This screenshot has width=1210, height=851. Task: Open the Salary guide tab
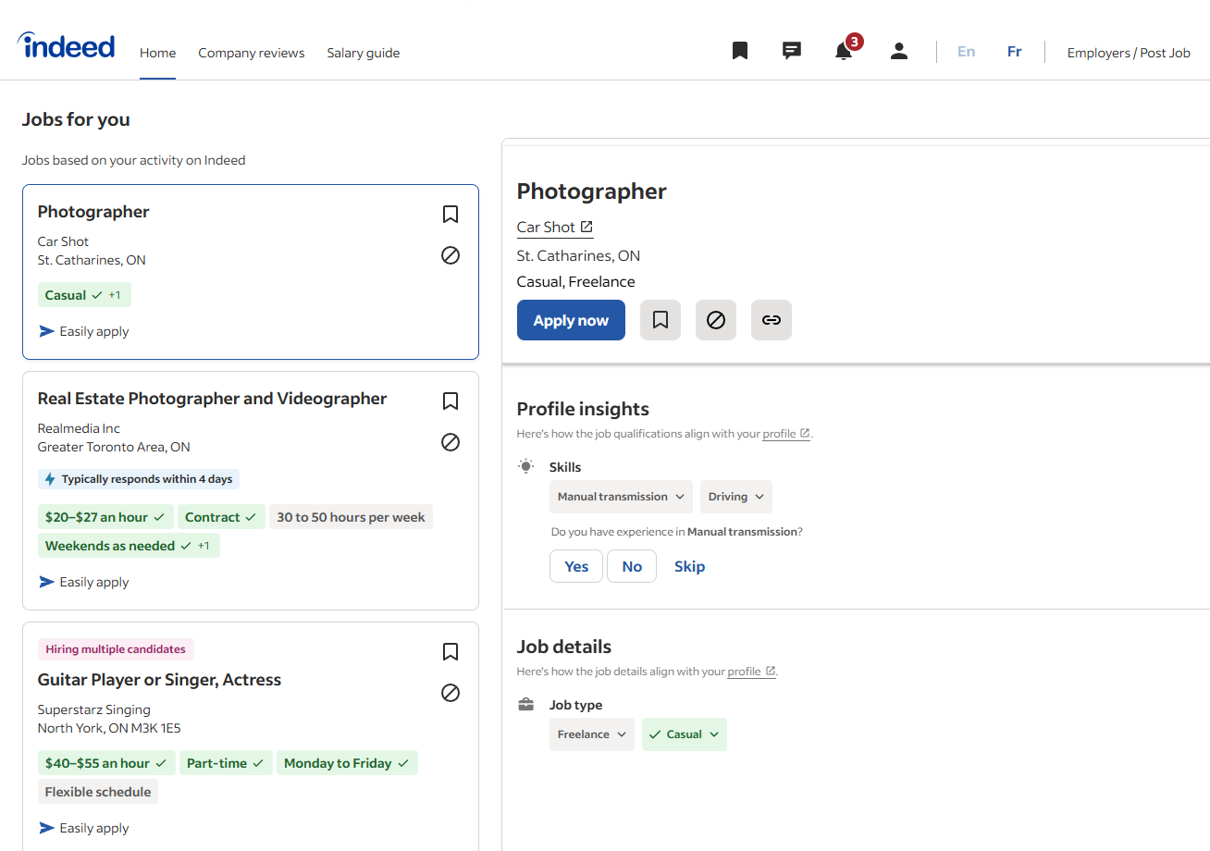363,53
